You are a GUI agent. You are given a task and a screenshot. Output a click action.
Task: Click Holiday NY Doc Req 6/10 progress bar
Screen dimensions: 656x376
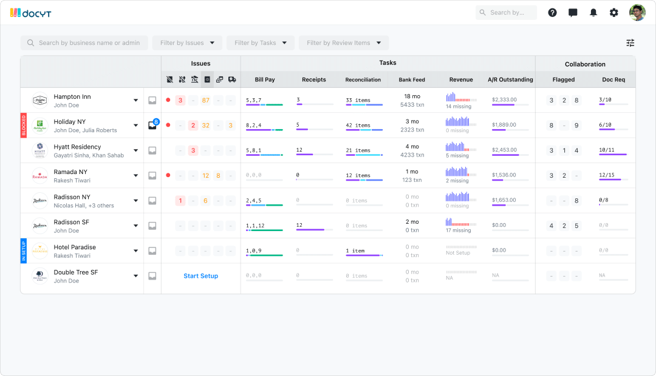click(613, 130)
